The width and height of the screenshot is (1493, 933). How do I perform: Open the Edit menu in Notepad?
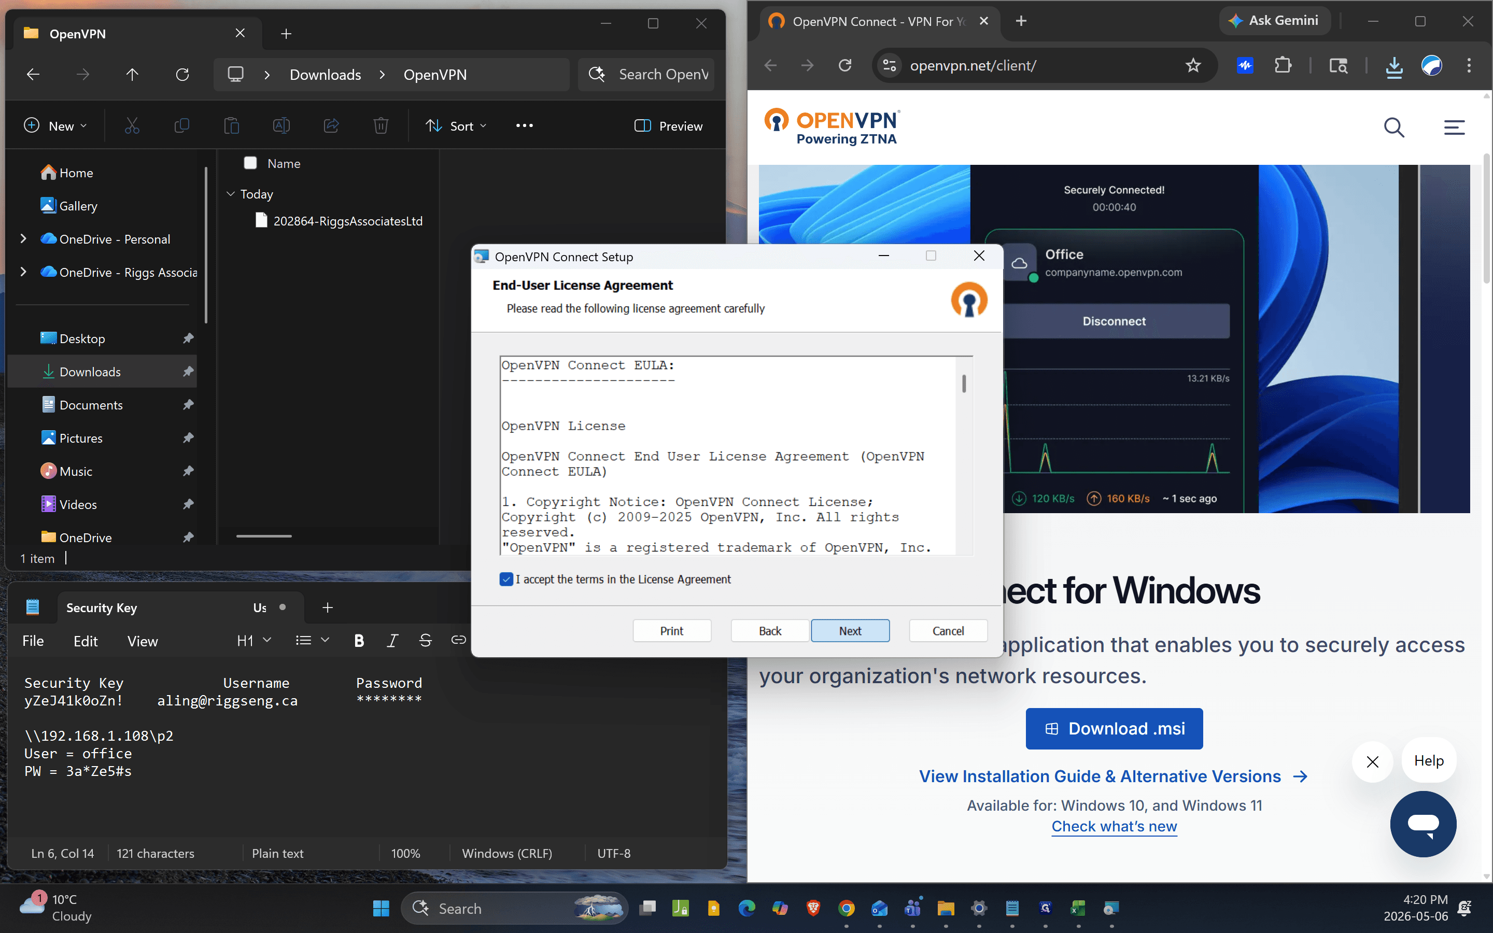click(x=86, y=642)
